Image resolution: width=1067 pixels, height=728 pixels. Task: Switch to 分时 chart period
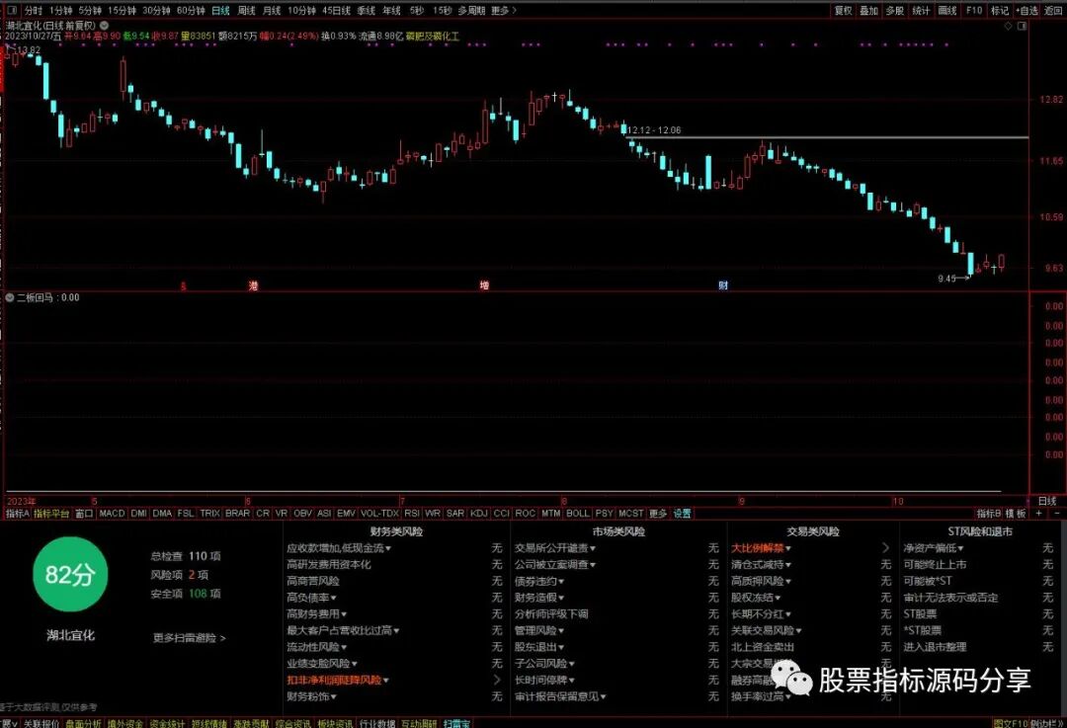pyautogui.click(x=33, y=10)
